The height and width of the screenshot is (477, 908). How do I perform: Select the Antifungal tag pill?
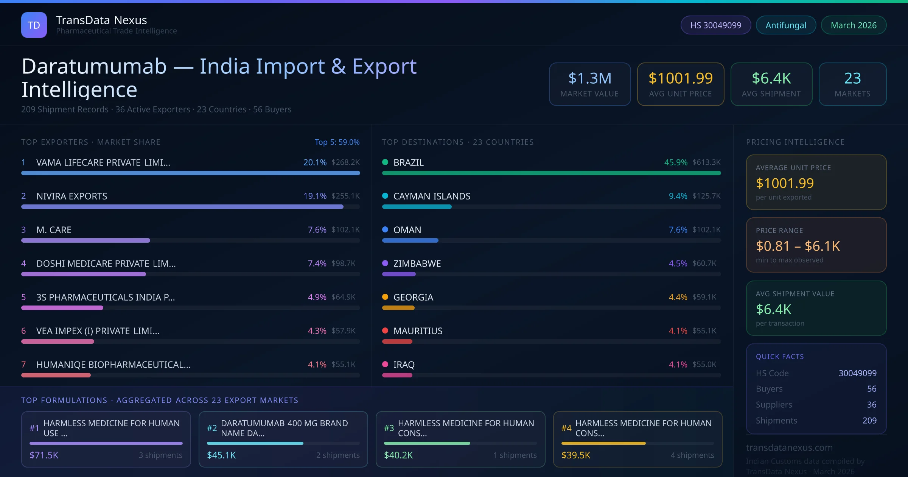[785, 25]
